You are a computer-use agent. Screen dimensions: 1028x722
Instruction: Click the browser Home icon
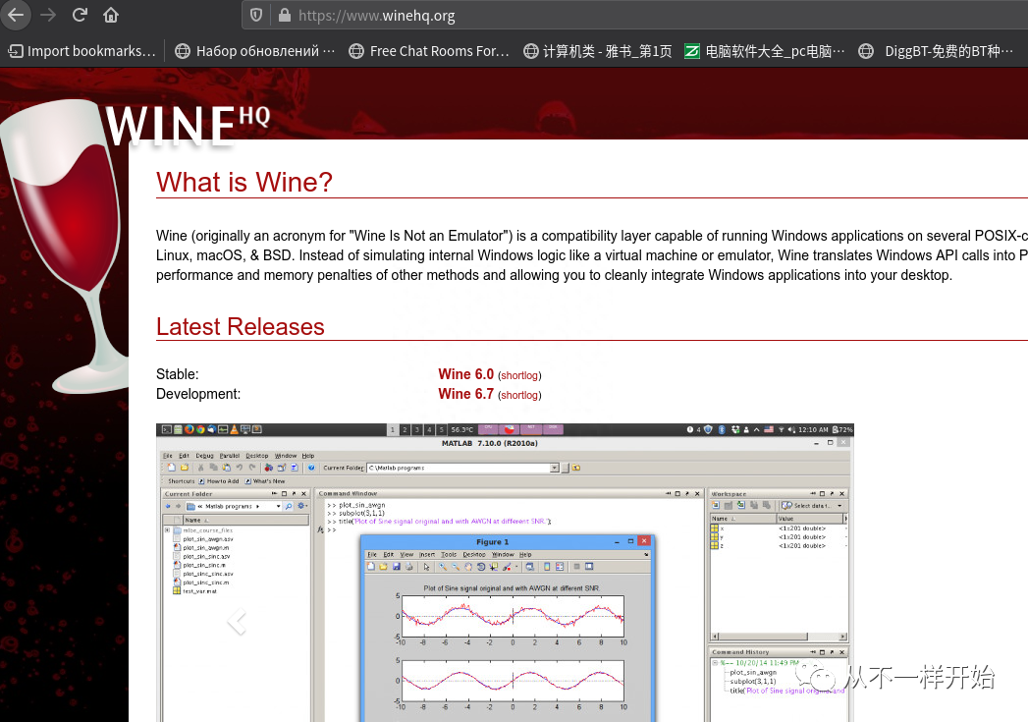click(x=111, y=15)
